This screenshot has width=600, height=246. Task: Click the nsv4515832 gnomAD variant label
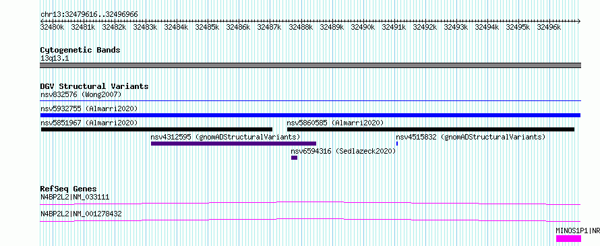click(471, 137)
